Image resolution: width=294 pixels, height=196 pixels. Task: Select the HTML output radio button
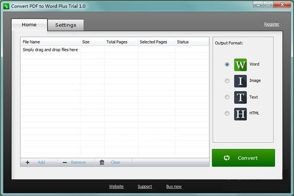click(227, 113)
